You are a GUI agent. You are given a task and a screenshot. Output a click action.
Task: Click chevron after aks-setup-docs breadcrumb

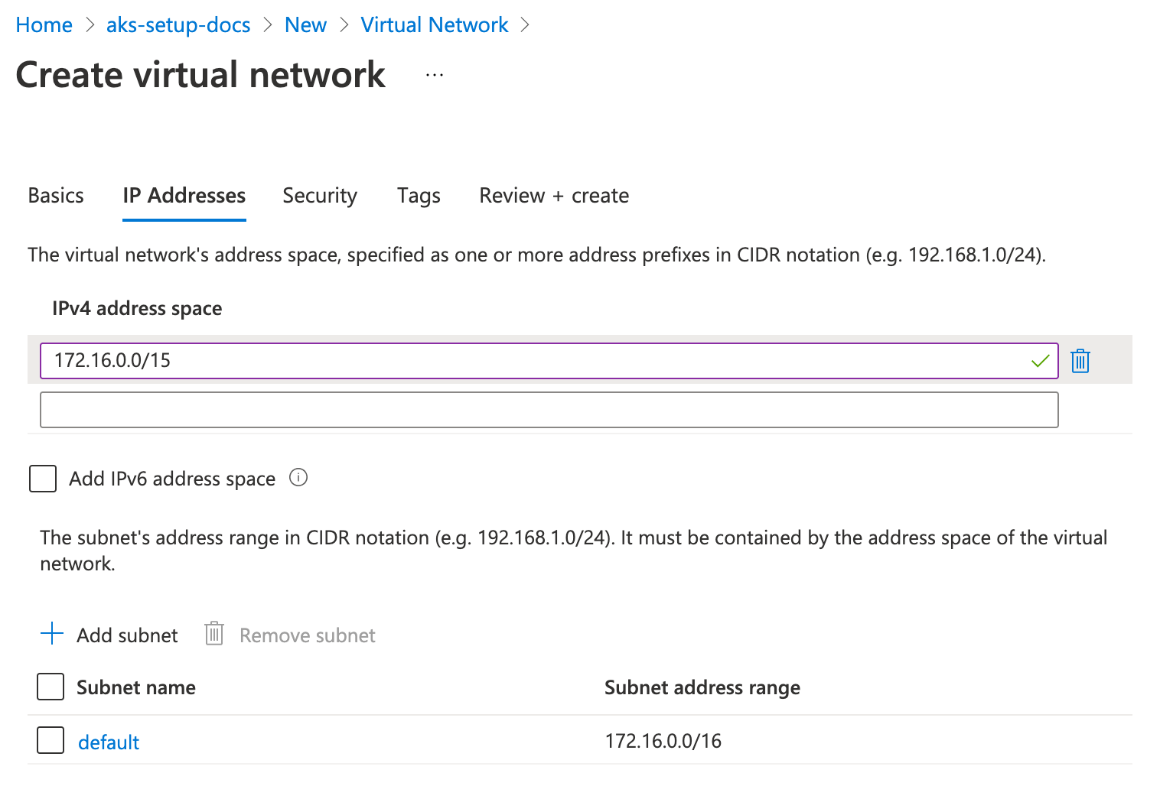point(268,25)
